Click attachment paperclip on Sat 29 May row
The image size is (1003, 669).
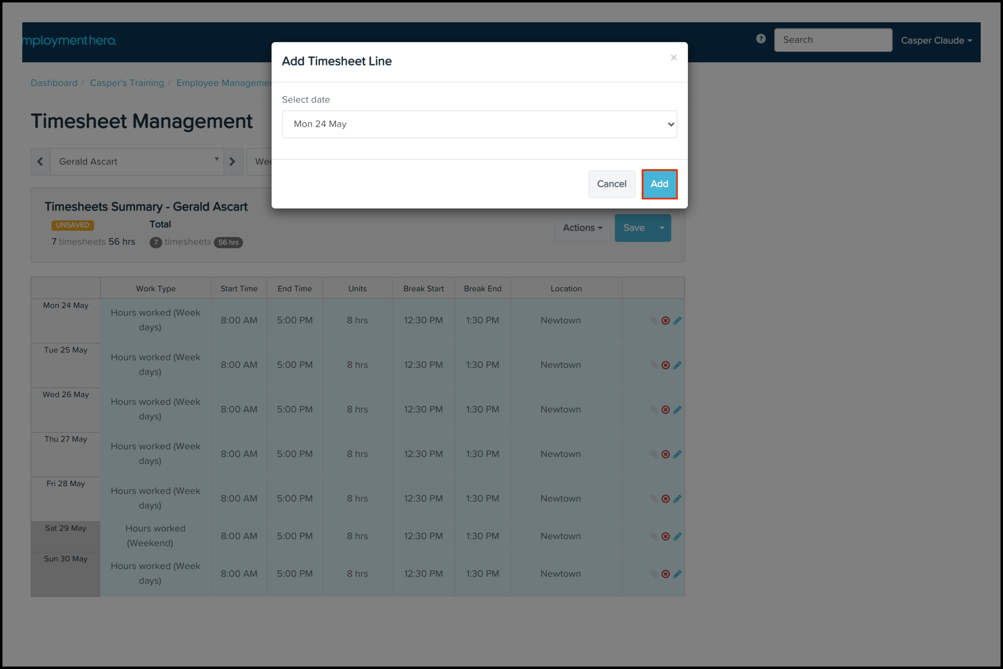653,536
